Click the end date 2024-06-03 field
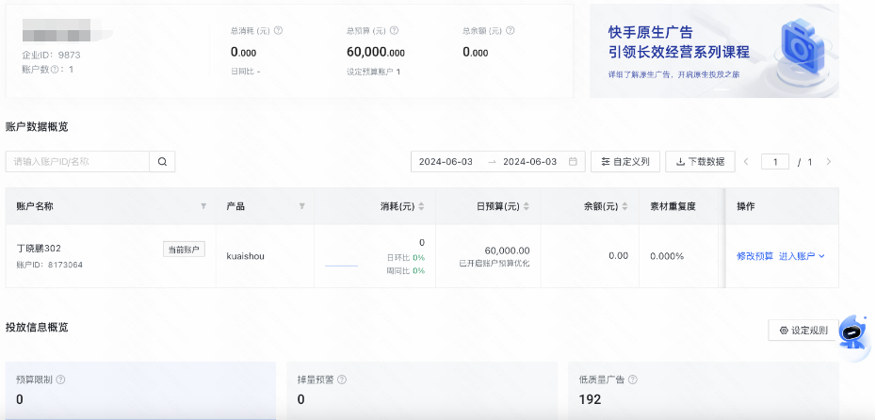Image resolution: width=876 pixels, height=420 pixels. (530, 161)
